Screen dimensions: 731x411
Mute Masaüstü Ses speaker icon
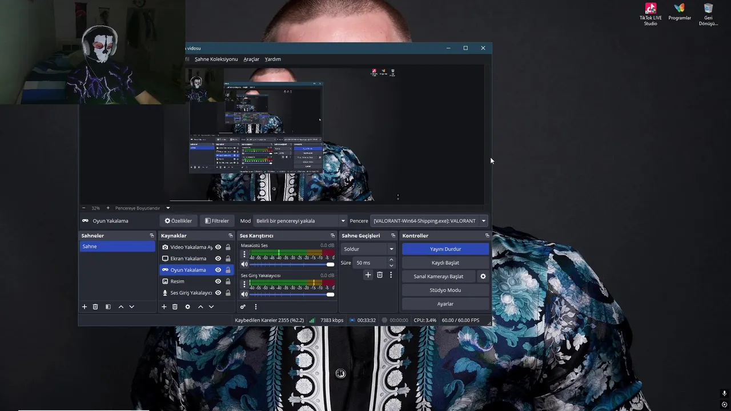coord(244,264)
